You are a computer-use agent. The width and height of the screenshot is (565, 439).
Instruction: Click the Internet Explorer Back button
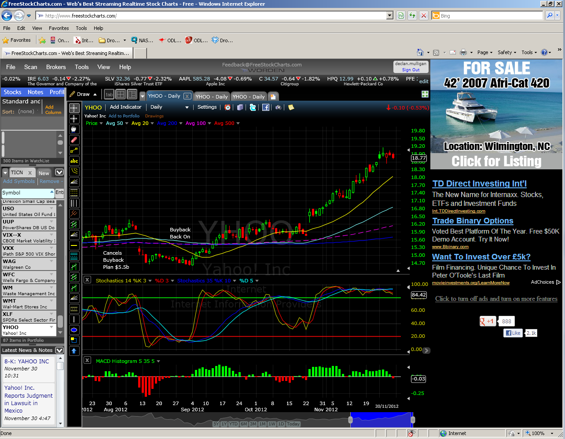coord(7,16)
